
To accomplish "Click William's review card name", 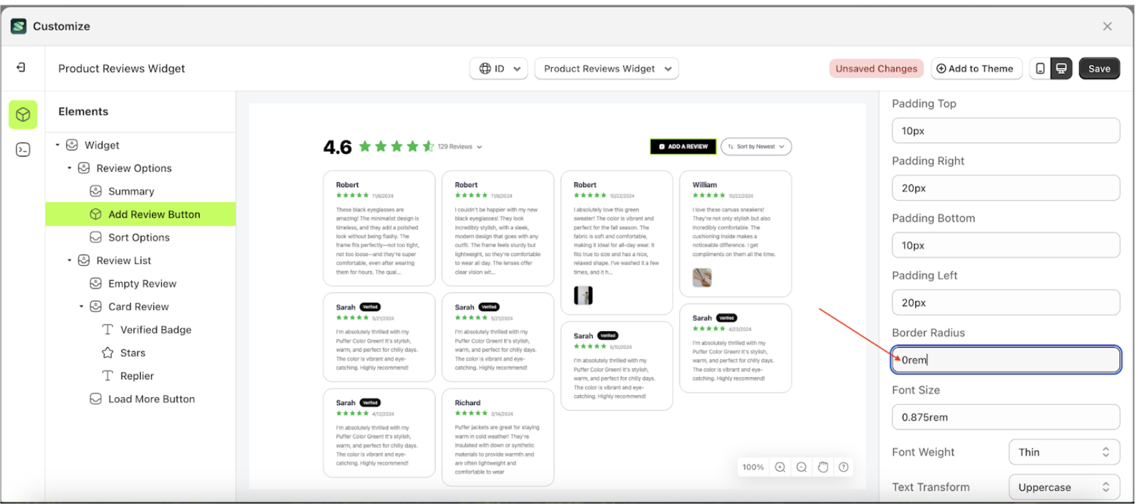I will pyautogui.click(x=704, y=185).
